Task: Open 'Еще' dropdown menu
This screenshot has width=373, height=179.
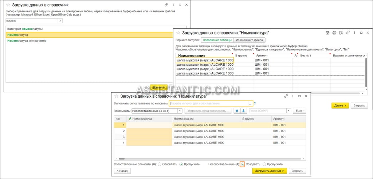Action: [299, 111]
